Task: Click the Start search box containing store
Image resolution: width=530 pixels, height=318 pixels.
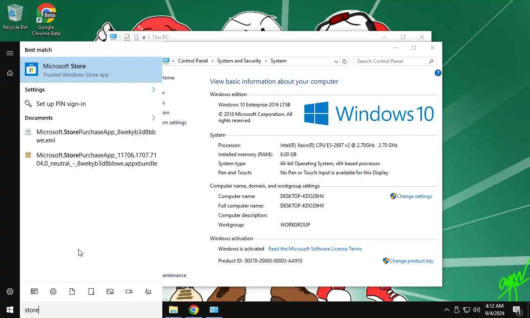Action: point(91,310)
